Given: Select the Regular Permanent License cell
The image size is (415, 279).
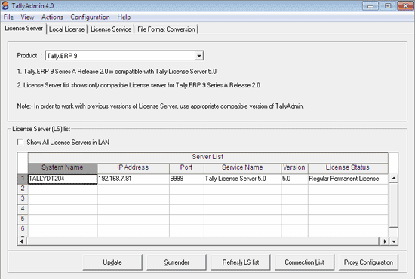Looking at the screenshot, I should pyautogui.click(x=348, y=179).
